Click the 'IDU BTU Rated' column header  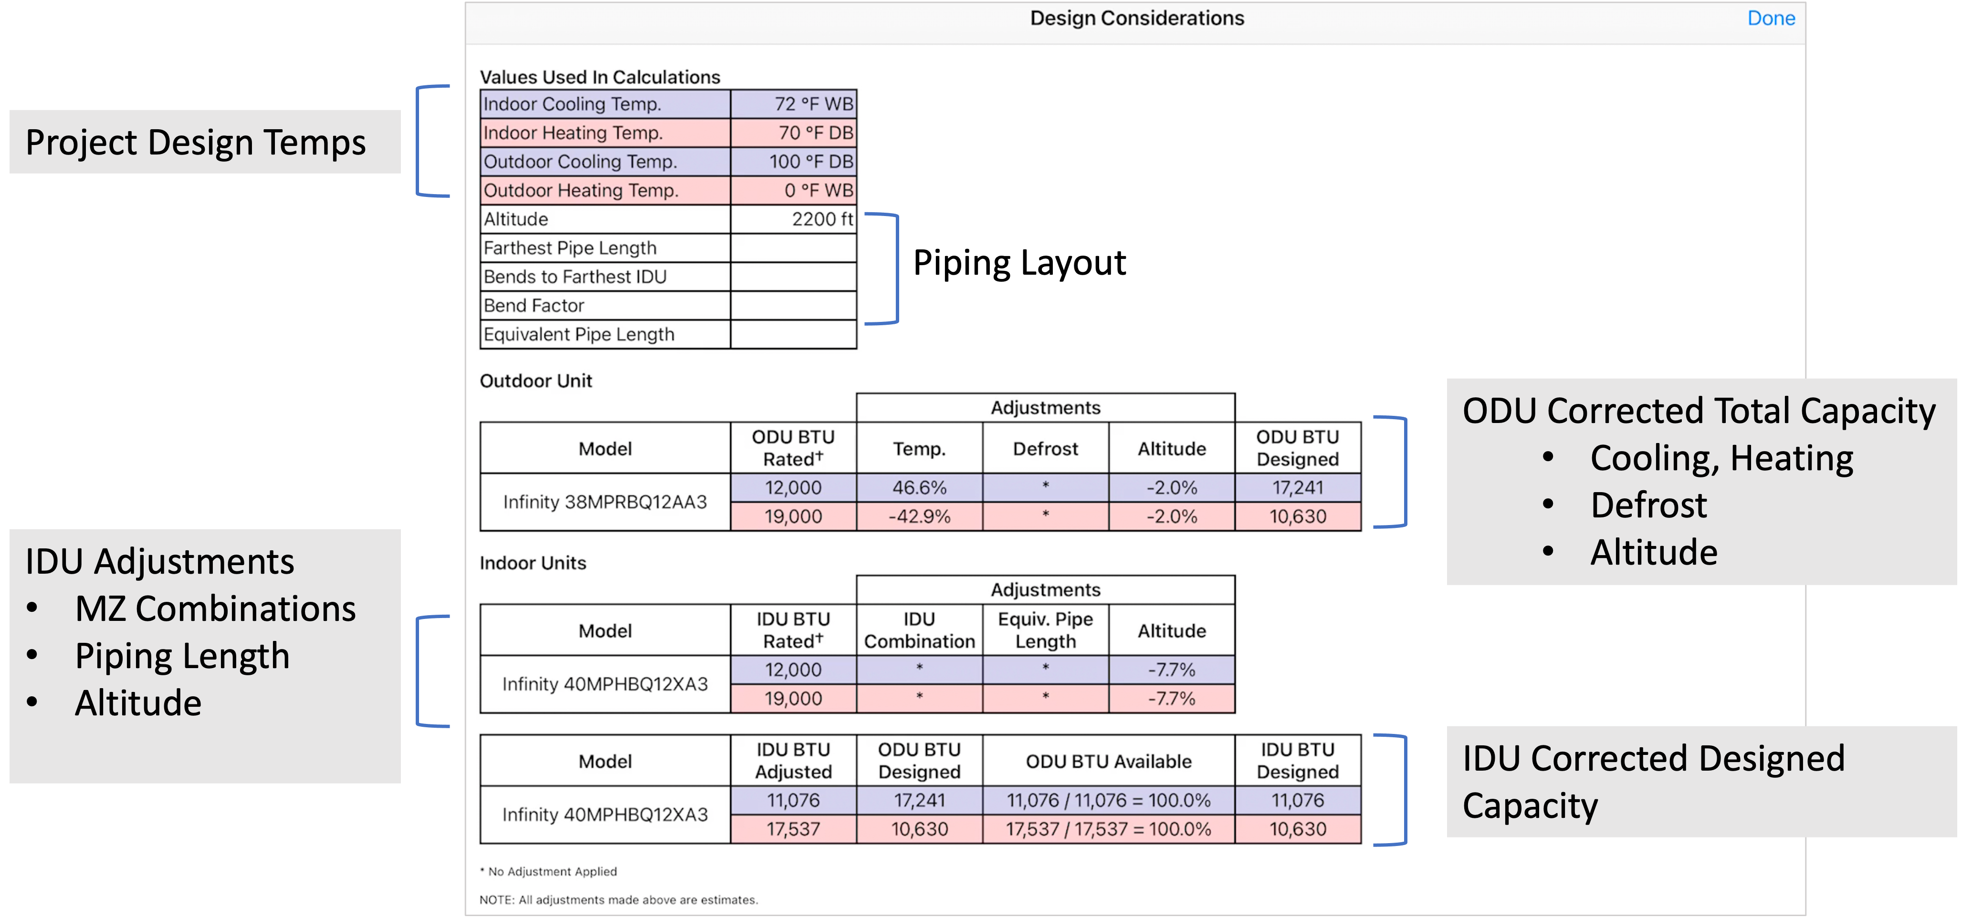(794, 630)
